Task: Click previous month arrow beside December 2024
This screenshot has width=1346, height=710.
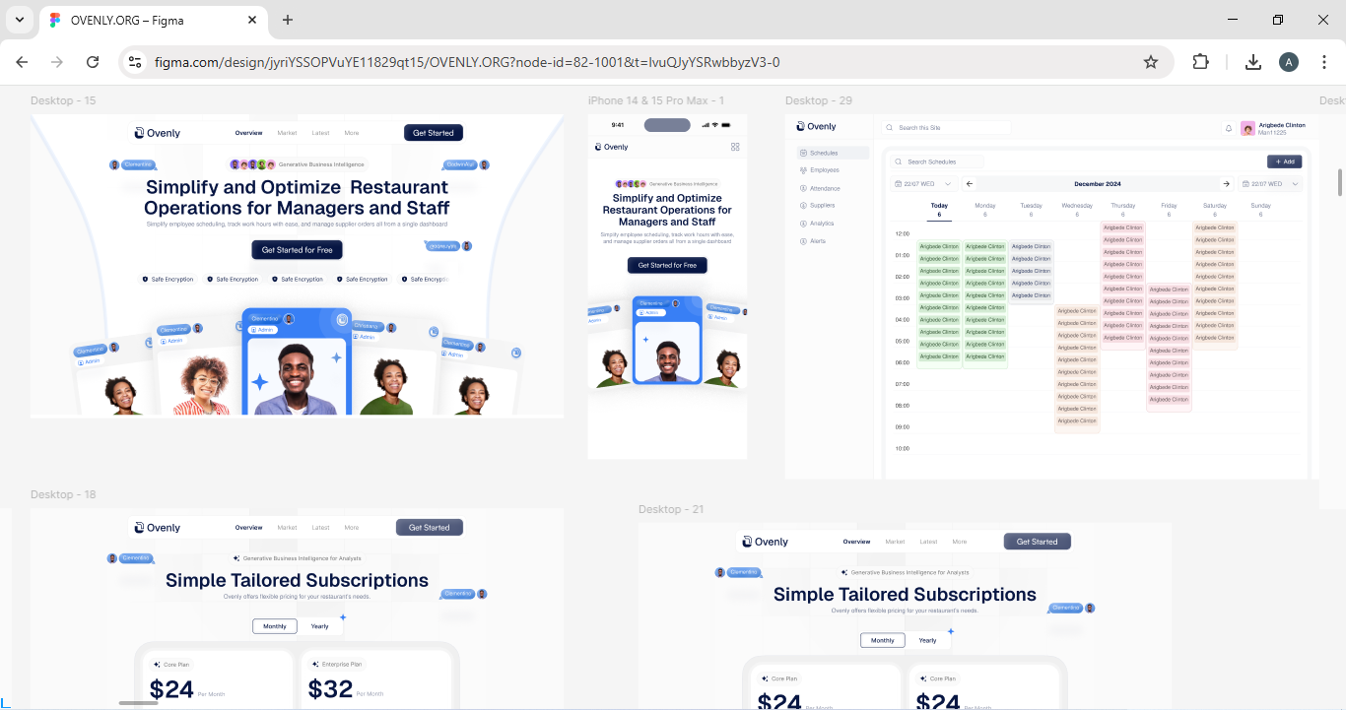Action: pos(970,184)
